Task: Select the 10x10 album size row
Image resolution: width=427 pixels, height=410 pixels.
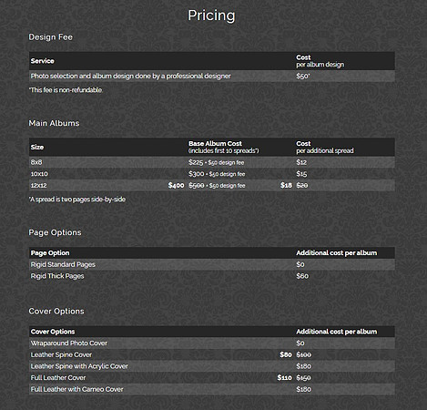Action: point(212,174)
